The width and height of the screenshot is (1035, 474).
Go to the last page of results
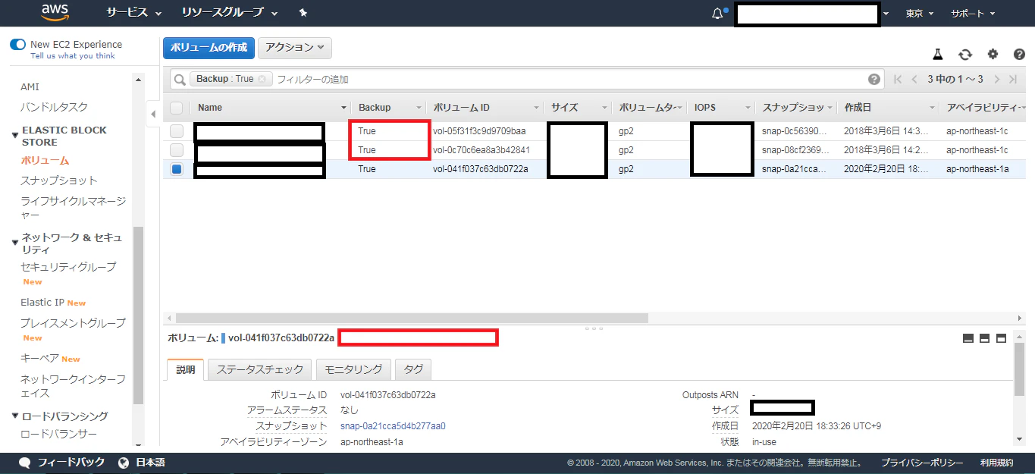pyautogui.click(x=1012, y=79)
